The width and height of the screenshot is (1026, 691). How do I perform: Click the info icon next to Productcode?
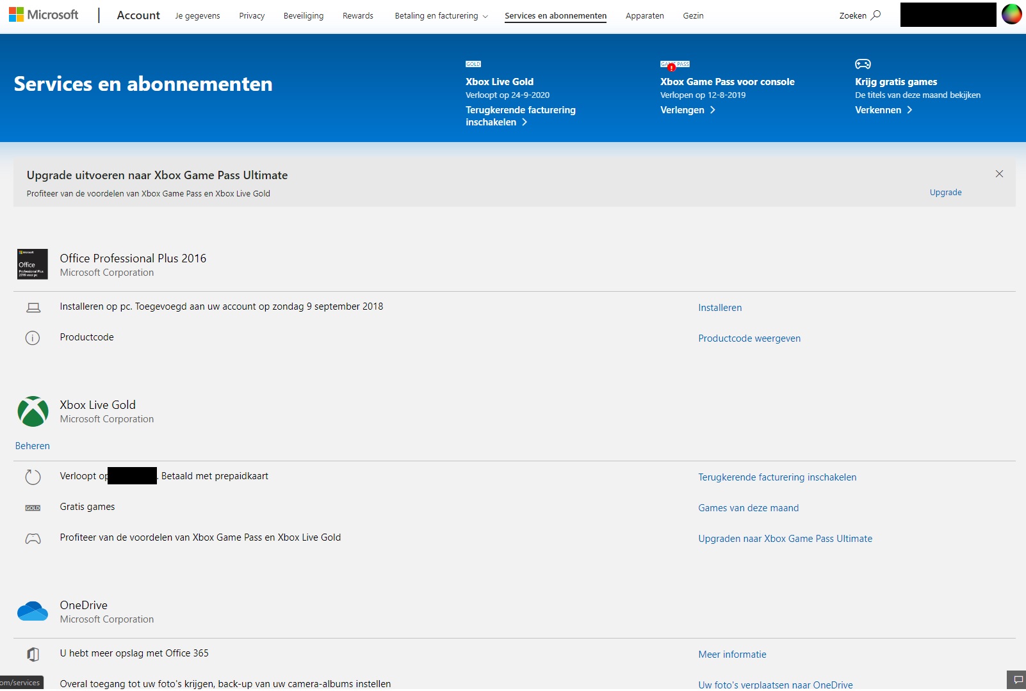(33, 338)
